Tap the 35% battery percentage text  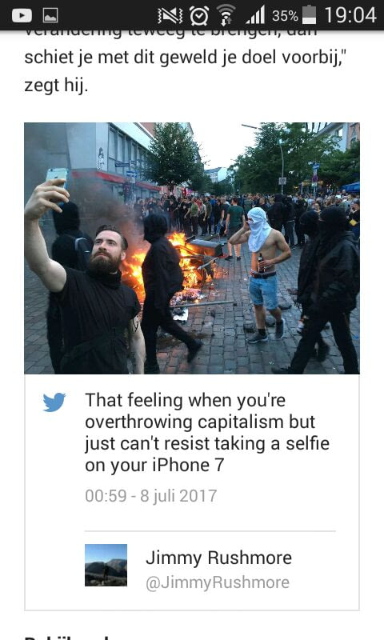(285, 15)
